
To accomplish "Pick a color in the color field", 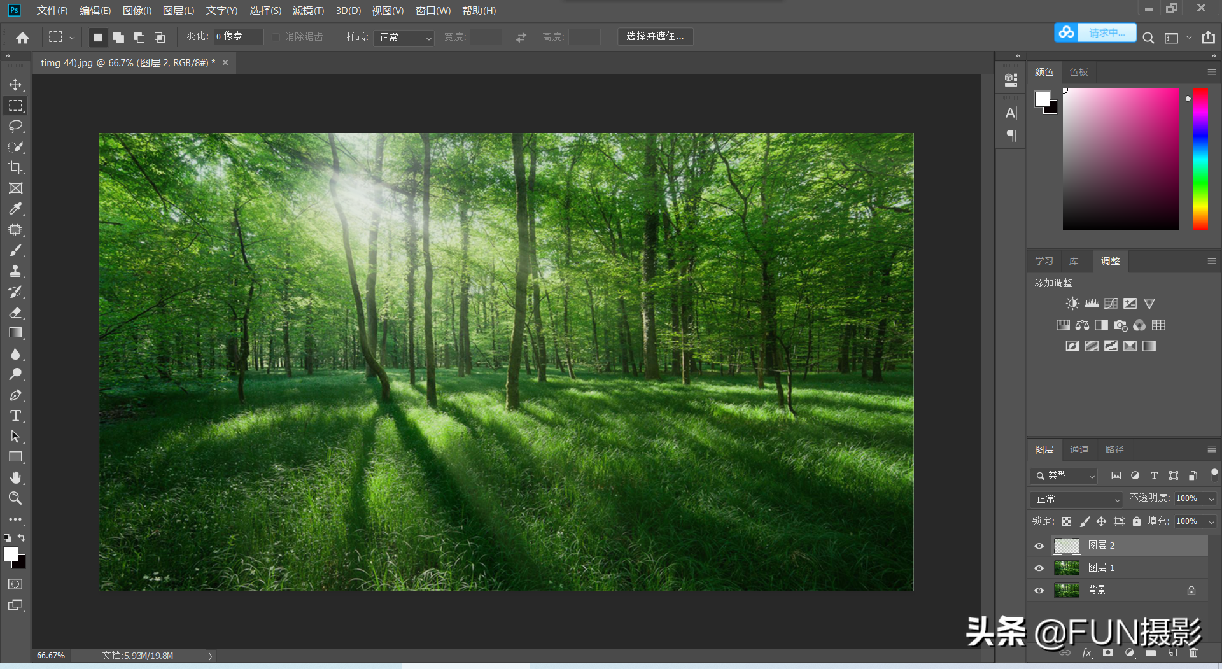I will [x=1121, y=159].
